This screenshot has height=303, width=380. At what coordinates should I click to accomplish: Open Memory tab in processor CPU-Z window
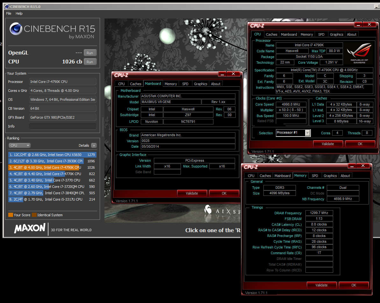[x=307, y=34]
